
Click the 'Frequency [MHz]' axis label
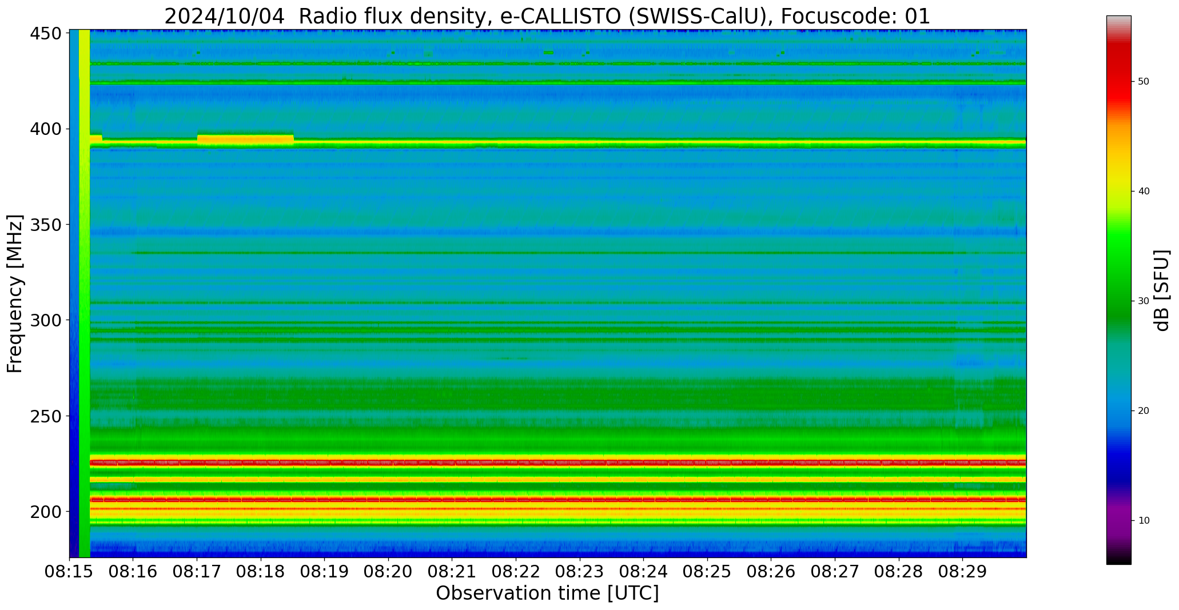pyautogui.click(x=15, y=293)
